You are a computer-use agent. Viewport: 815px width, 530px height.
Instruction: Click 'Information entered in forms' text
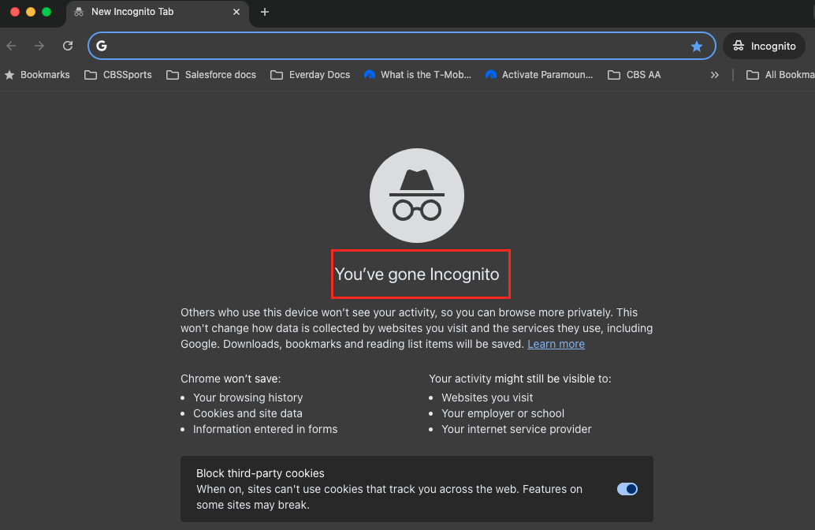pos(265,429)
